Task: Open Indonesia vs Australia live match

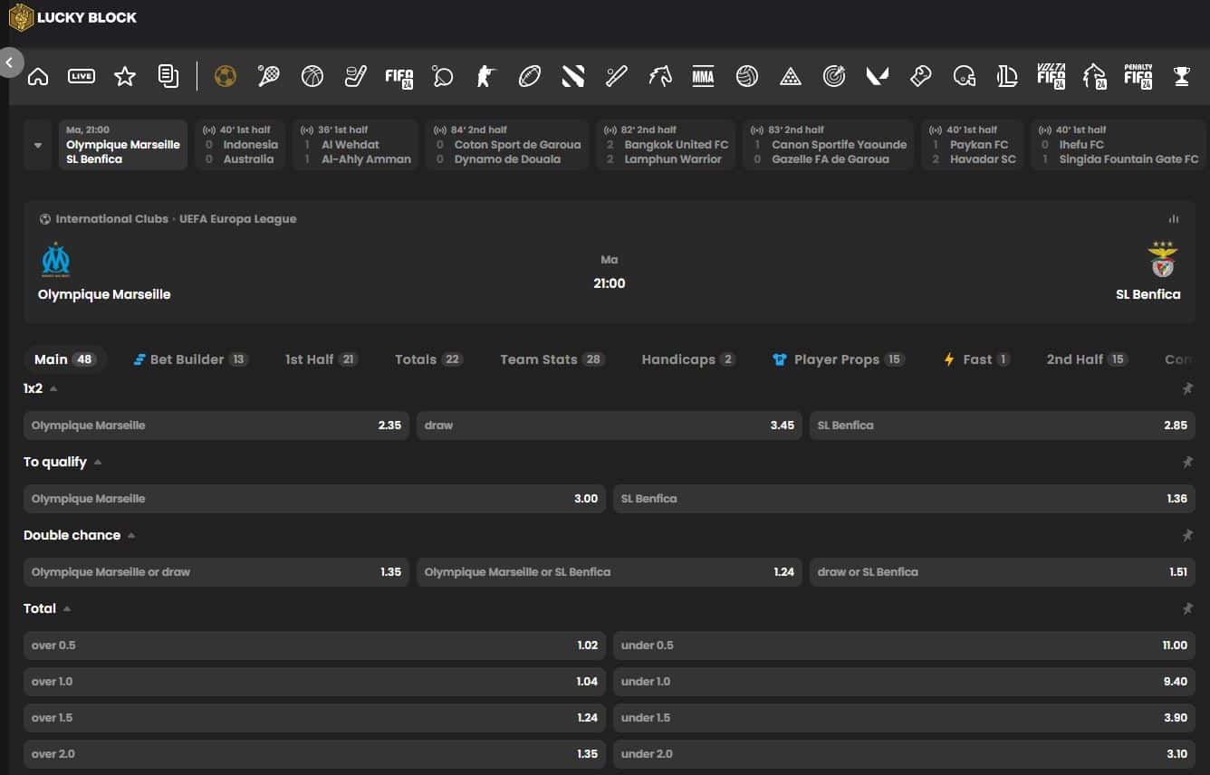Action: [x=240, y=145]
